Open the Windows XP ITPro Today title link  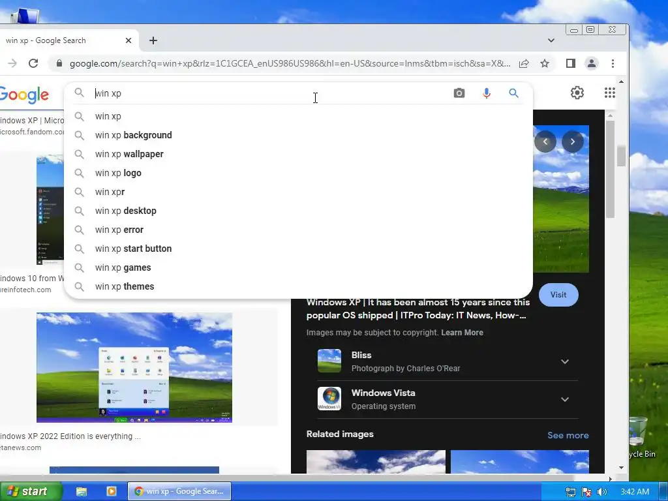click(x=418, y=309)
